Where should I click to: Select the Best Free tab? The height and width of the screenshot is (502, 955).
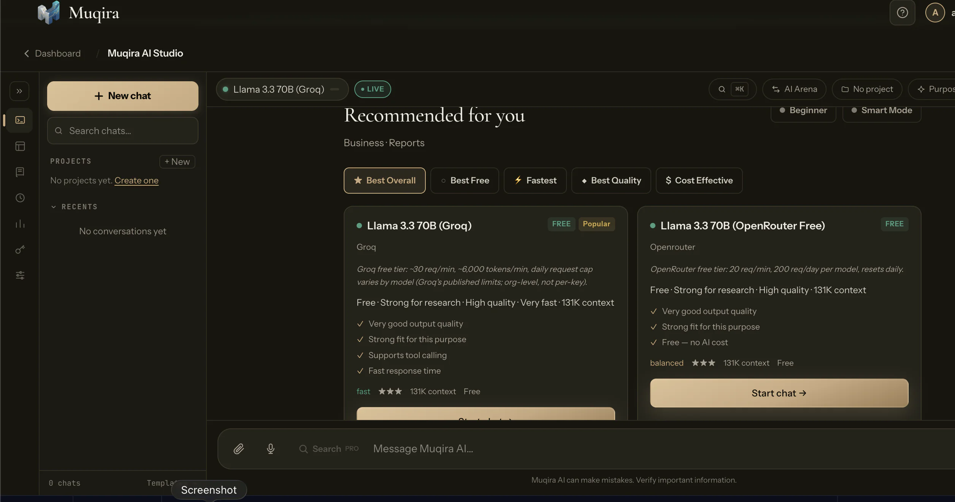[x=464, y=180]
